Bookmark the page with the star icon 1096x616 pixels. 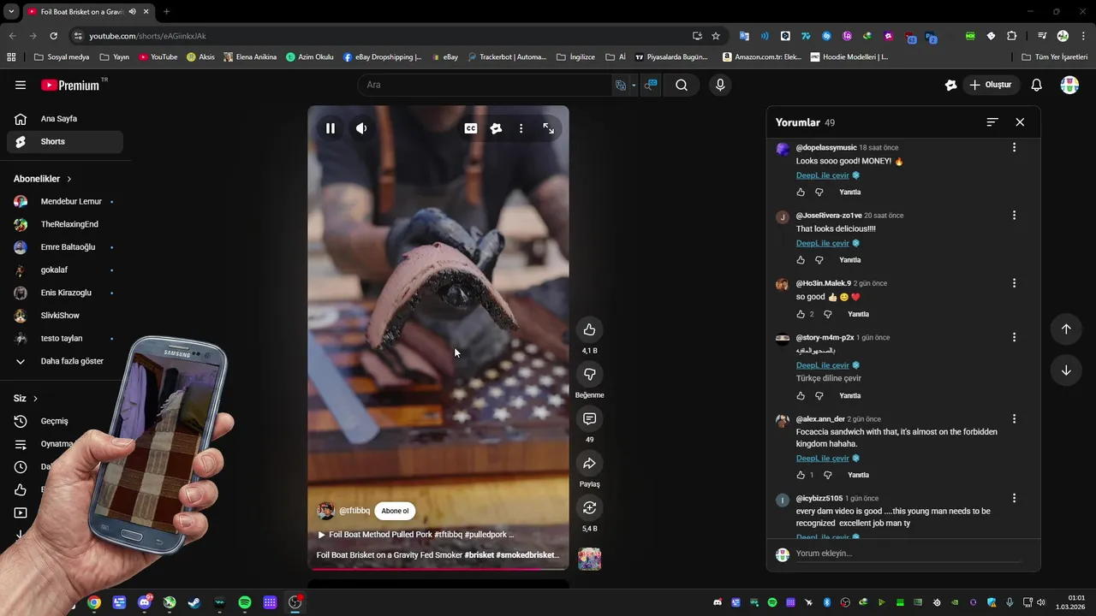716,36
